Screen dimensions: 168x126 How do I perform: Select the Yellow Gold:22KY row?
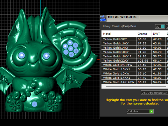point(135,61)
